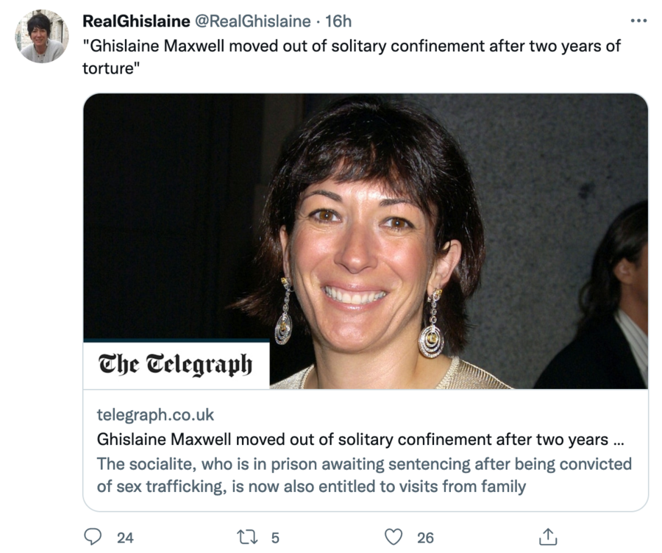Viewport: 662px width, 553px height.
Task: Click the card description starting "The socialite"
Action: coord(364,474)
